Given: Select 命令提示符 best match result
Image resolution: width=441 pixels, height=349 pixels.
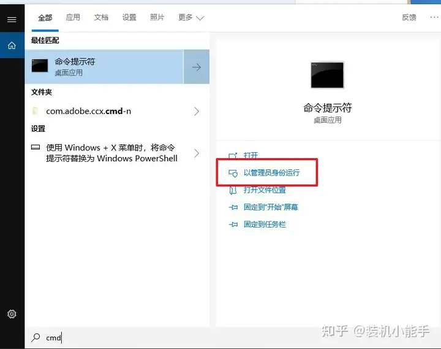Looking at the screenshot, I should click(104, 67).
